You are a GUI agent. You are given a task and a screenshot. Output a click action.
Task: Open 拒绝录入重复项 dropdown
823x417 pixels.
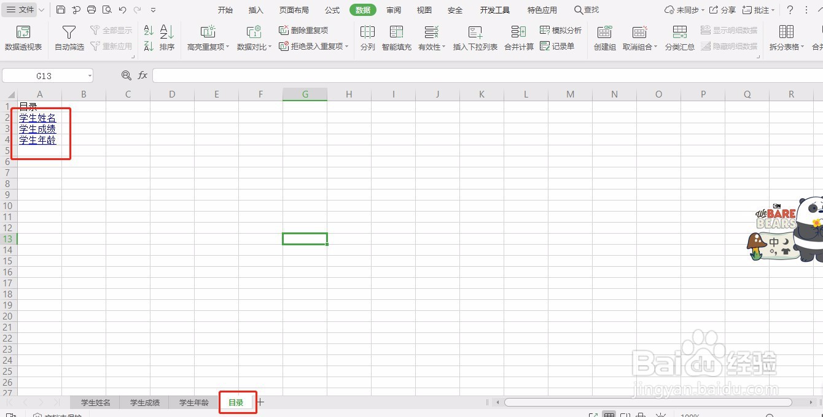tap(313, 46)
